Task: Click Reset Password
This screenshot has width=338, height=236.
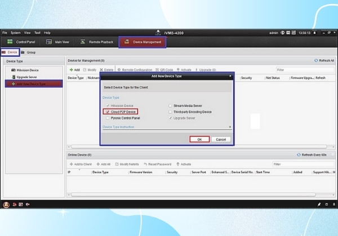Action: 158,164
